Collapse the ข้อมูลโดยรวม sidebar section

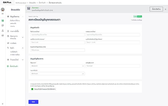click(x=23, y=16)
